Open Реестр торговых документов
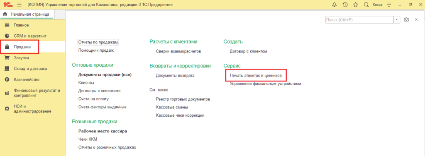Screen dimensions: 425x156 (x=183, y=99)
